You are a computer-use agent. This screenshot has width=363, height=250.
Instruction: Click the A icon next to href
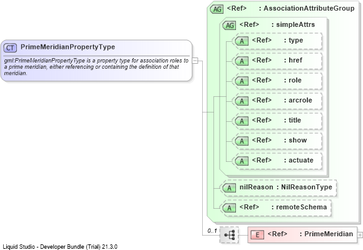point(242,61)
